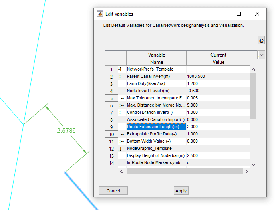Select Associated Canal on Import(-) variable
Screen dimensions: 276x210
click(x=156, y=120)
